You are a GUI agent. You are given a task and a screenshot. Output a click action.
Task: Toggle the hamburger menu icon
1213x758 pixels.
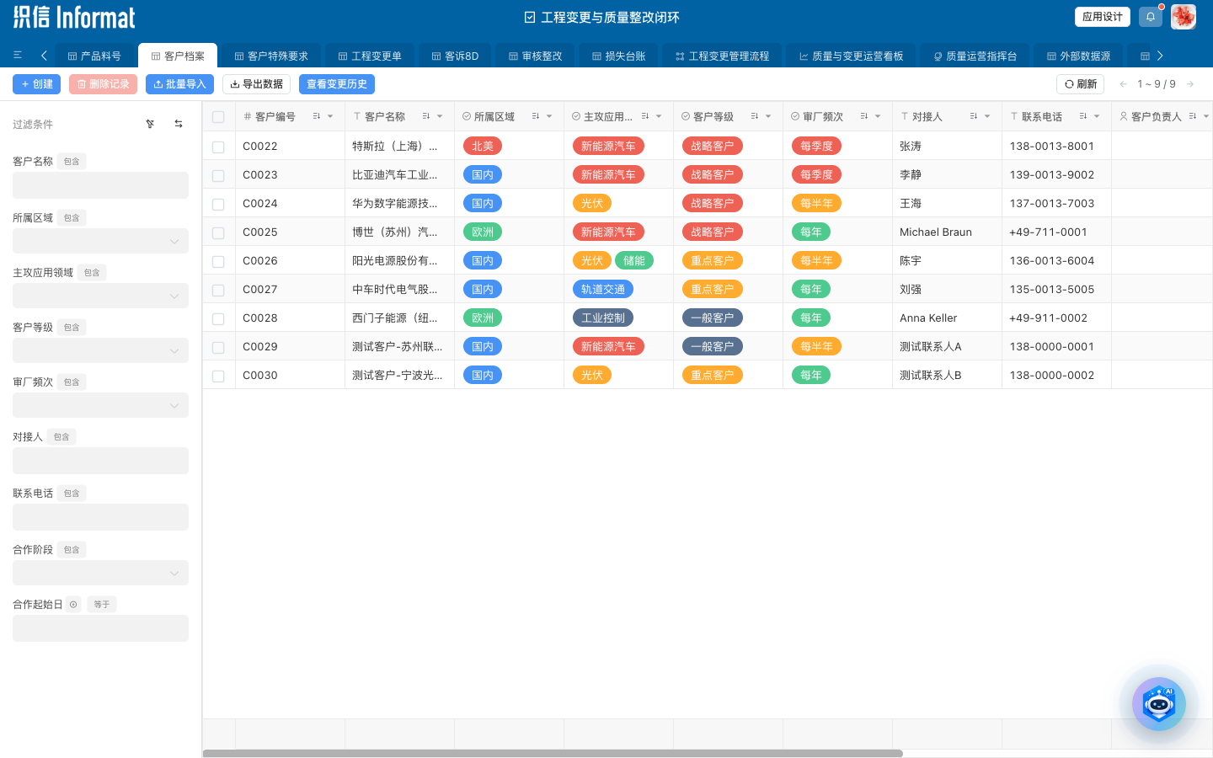tap(18, 56)
